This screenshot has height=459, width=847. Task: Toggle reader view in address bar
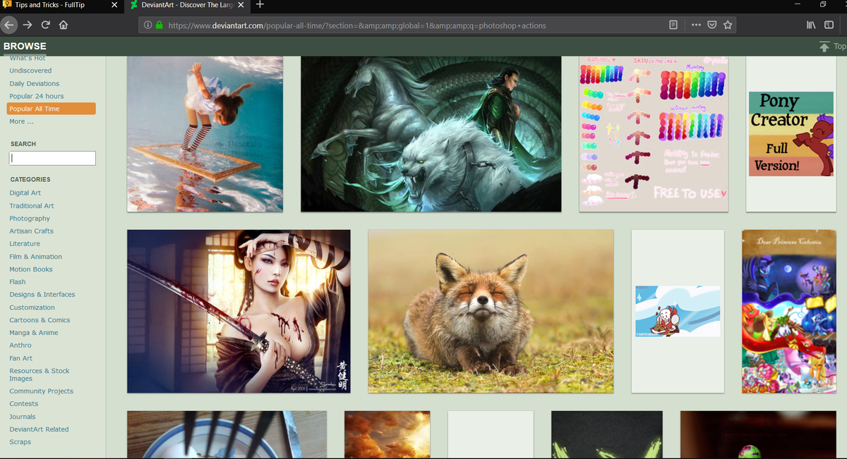[673, 25]
